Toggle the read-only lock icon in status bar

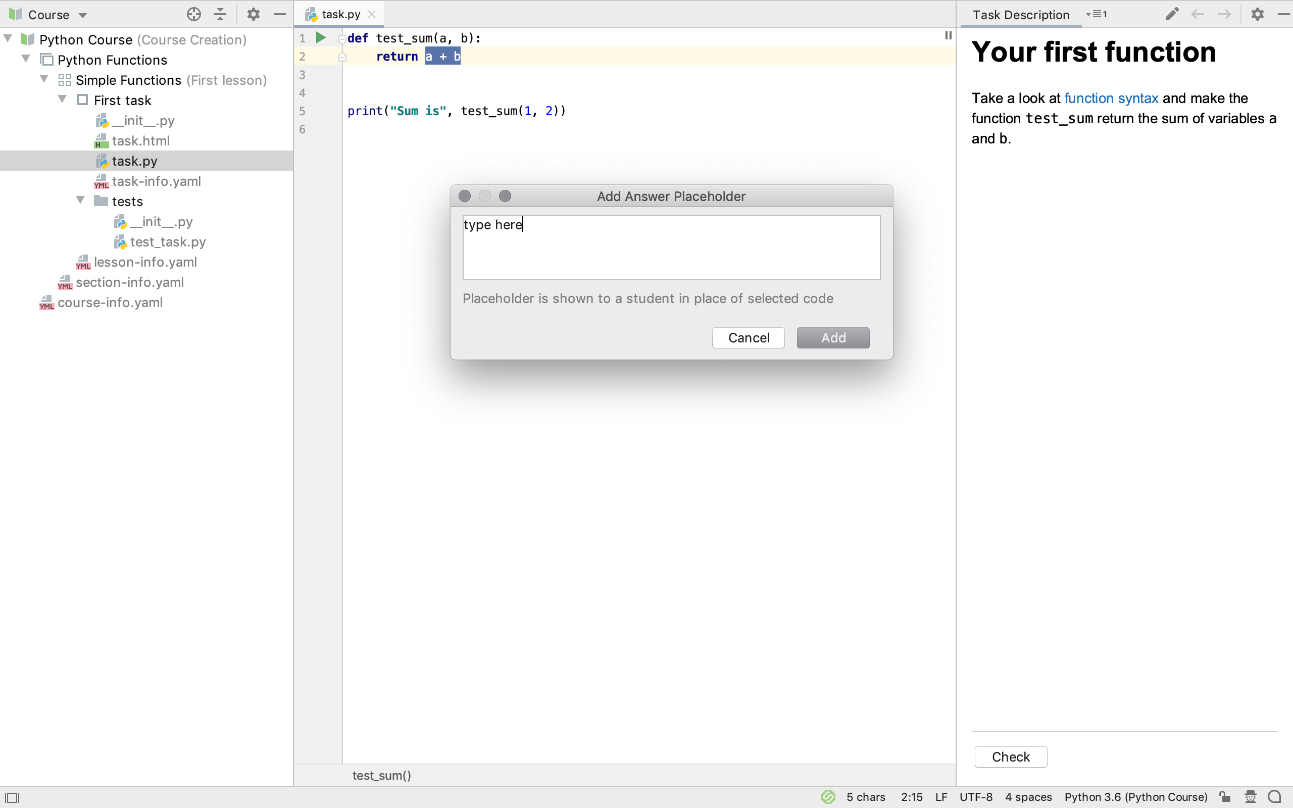click(1225, 797)
